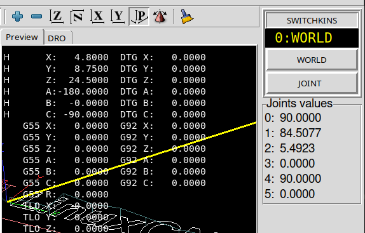Select the Z top view icon
The height and width of the screenshot is (233, 365).
coord(57,17)
